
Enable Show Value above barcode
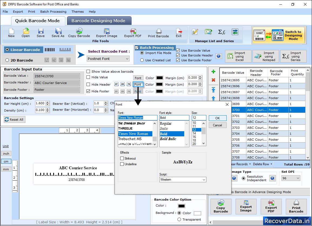tap(88, 72)
